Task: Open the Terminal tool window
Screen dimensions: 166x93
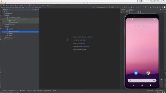Action: click(x=22, y=90)
